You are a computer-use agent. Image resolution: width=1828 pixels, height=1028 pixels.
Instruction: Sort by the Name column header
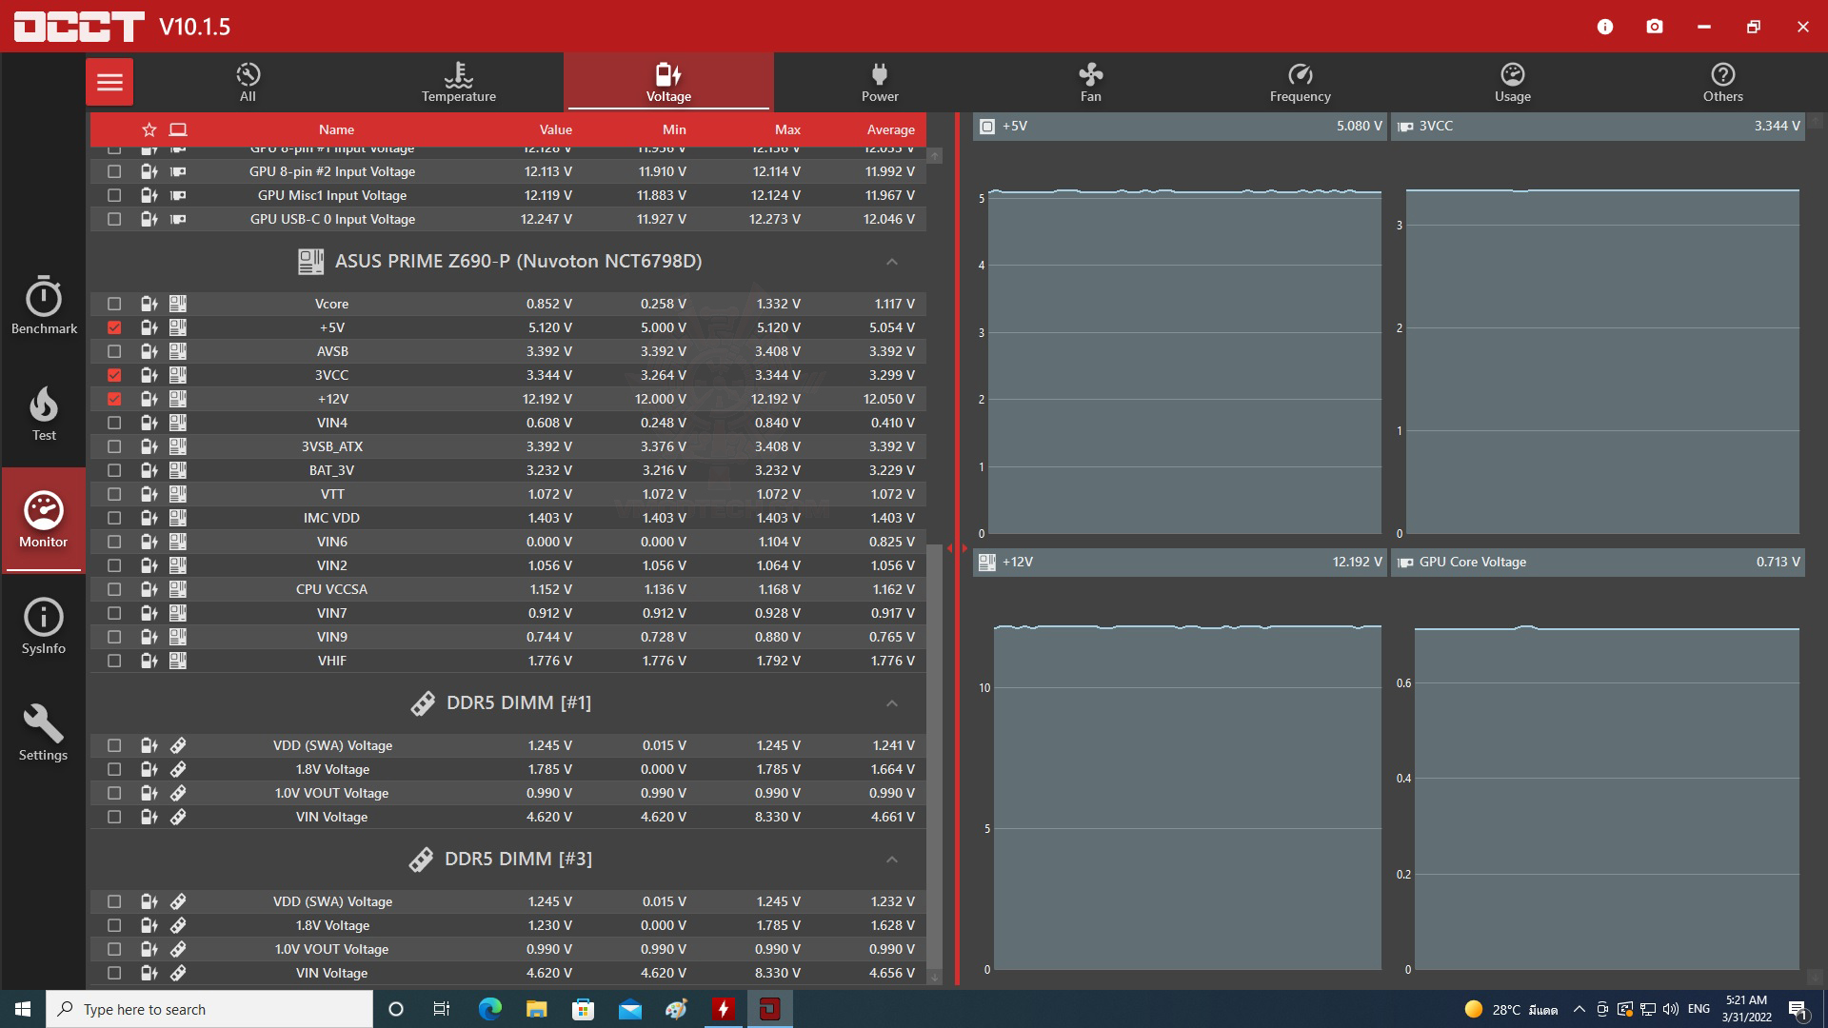coord(336,129)
